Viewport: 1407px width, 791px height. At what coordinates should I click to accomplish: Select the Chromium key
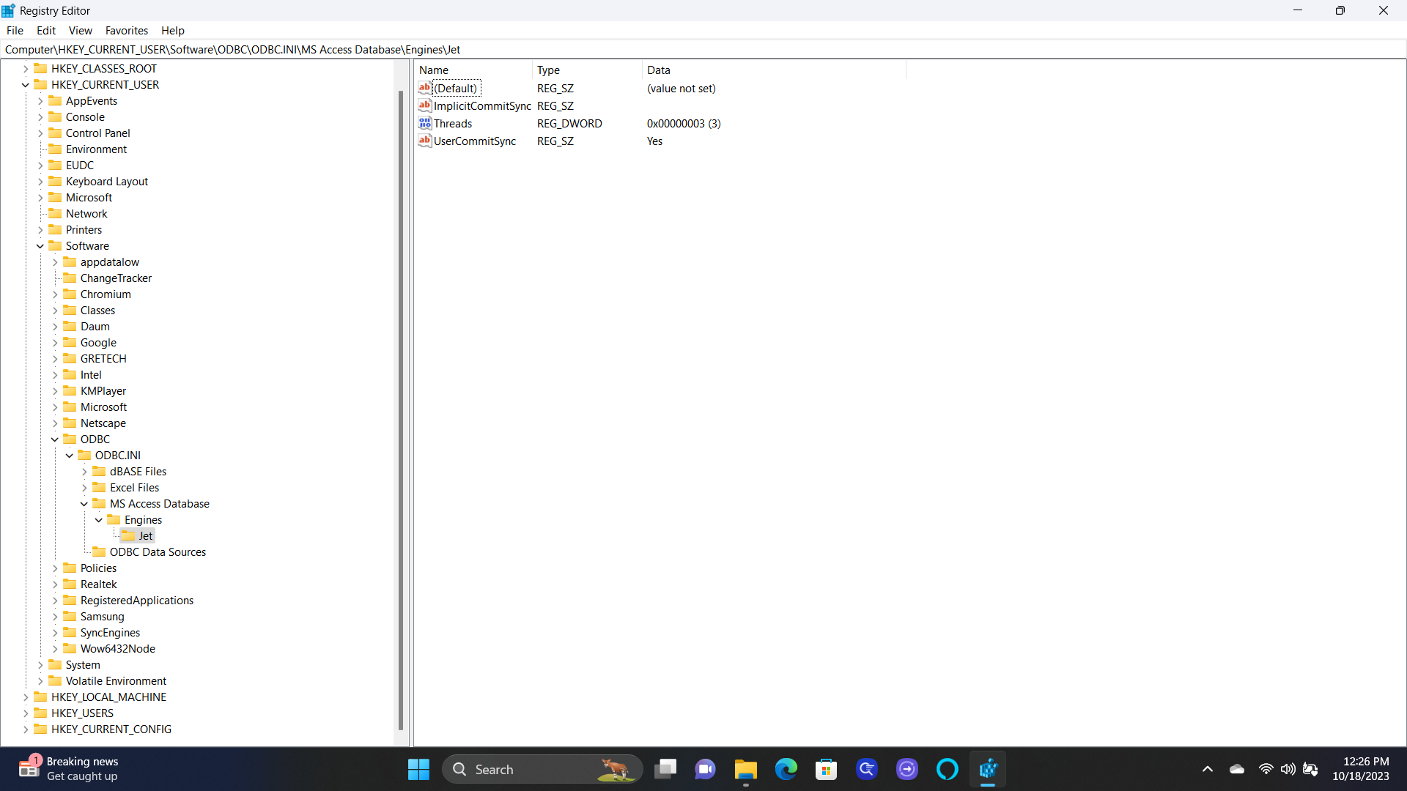(x=106, y=294)
